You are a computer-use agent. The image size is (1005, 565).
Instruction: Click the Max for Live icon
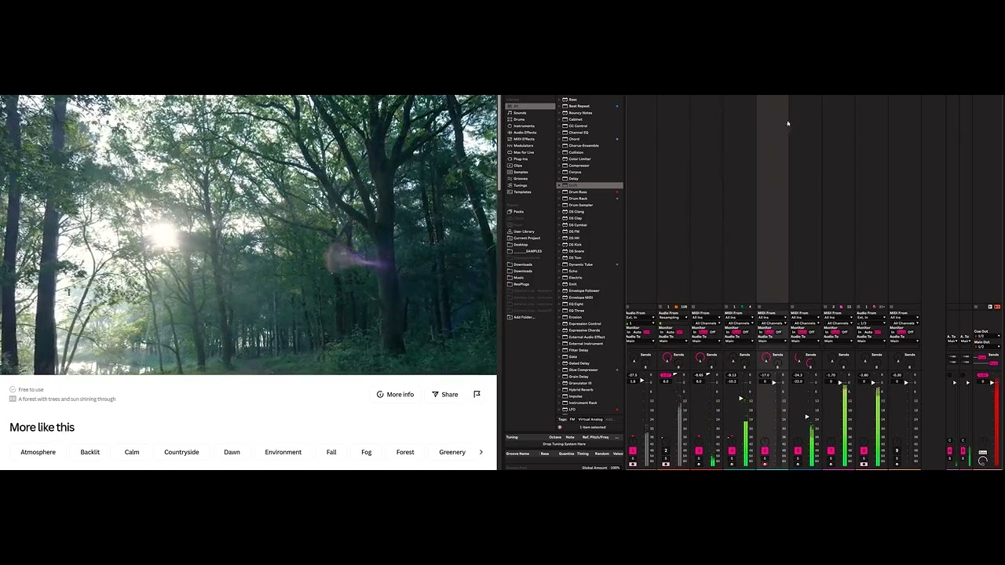point(510,152)
